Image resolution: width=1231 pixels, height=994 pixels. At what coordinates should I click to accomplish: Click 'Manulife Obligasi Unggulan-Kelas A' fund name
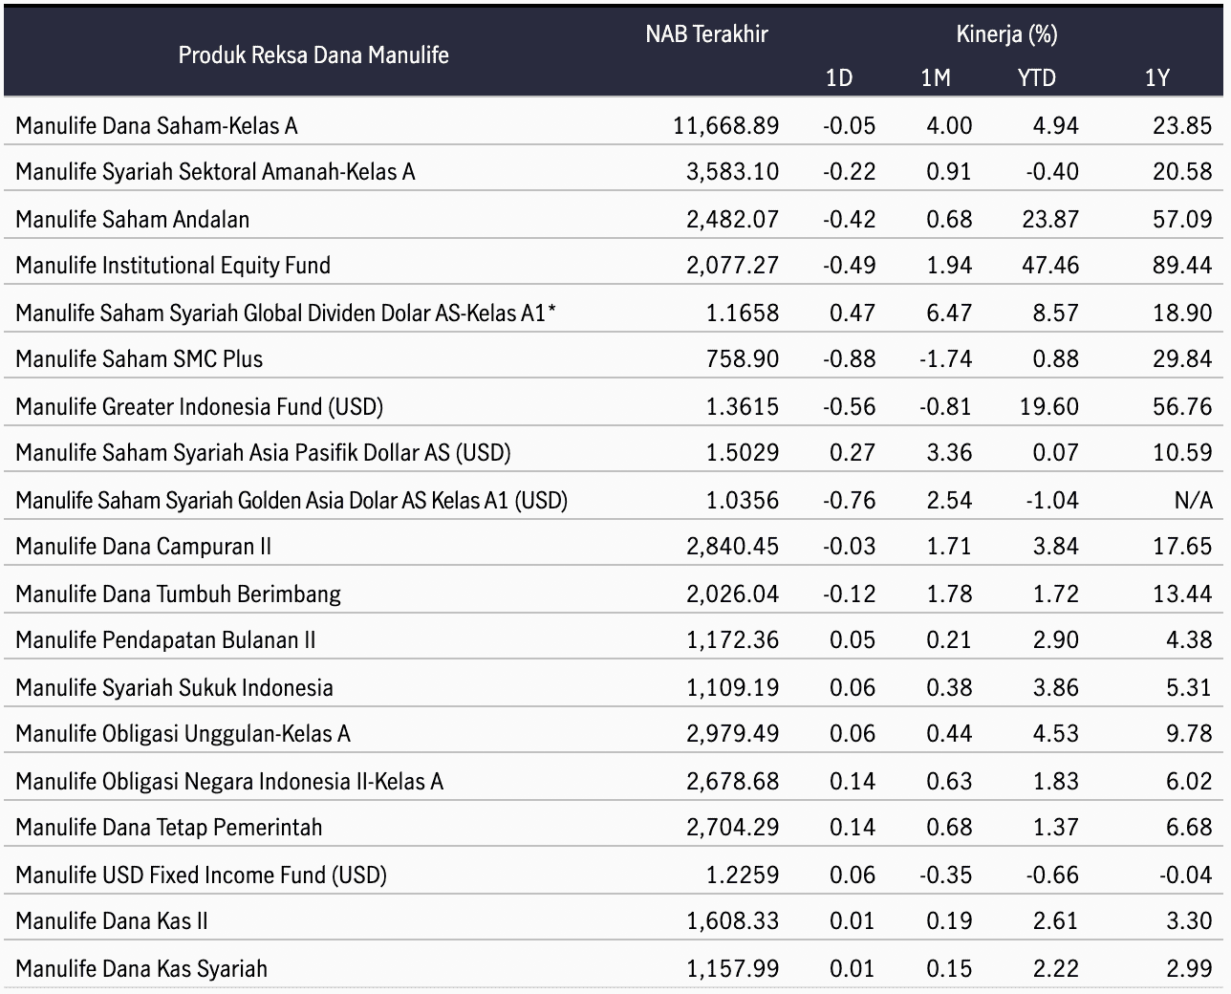coord(183,733)
